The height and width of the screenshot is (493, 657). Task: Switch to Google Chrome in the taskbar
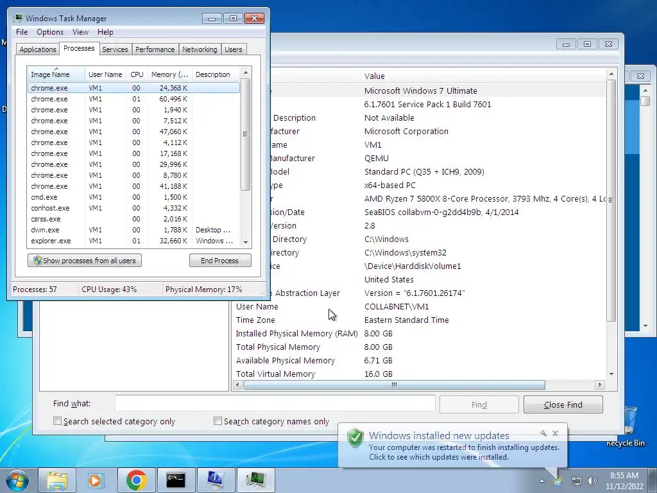pos(136,480)
